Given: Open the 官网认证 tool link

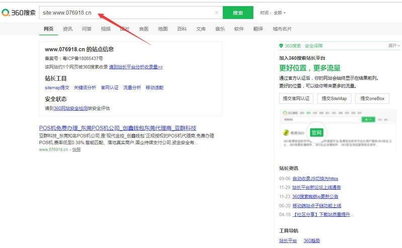Looking at the screenshot, I should pyautogui.click(x=110, y=87).
